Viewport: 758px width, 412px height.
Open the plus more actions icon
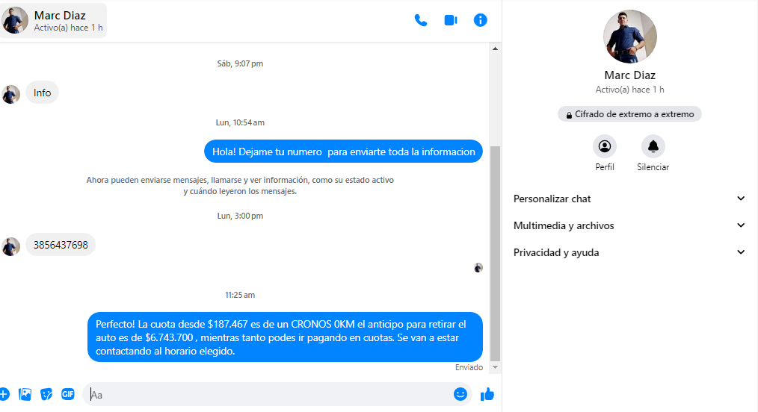coord(4,394)
